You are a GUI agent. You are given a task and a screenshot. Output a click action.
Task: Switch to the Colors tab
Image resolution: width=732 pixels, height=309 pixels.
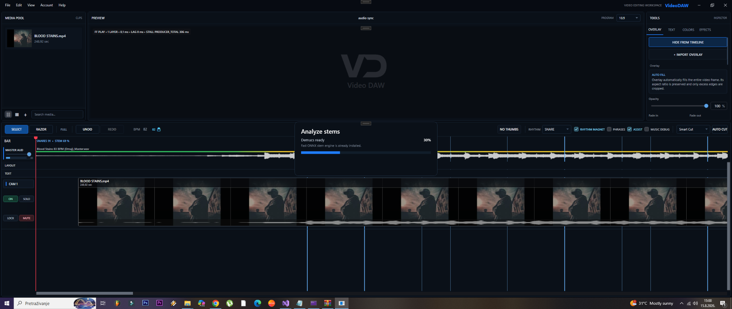(688, 30)
